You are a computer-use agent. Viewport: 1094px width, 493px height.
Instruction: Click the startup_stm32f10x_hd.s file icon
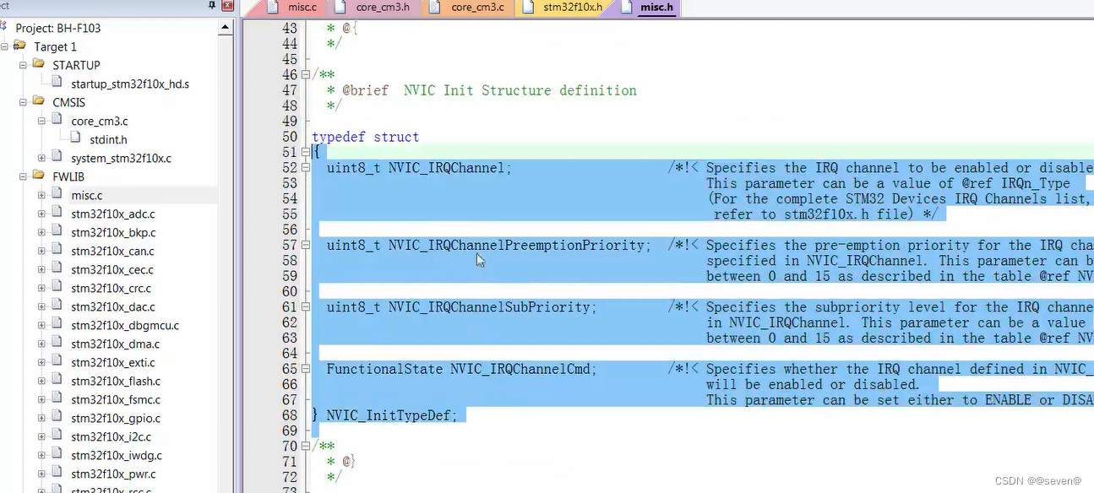pos(56,84)
